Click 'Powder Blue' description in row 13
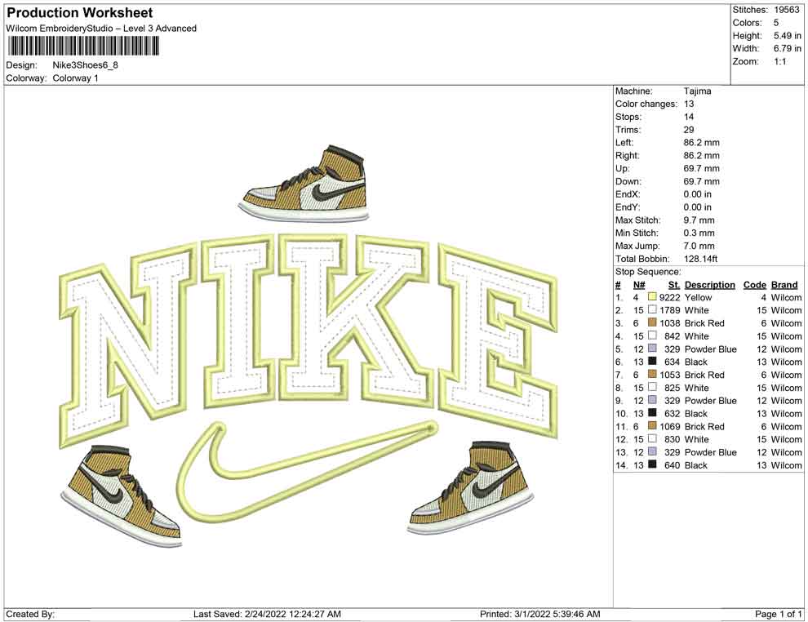Image resolution: width=808 pixels, height=622 pixels. (x=711, y=452)
